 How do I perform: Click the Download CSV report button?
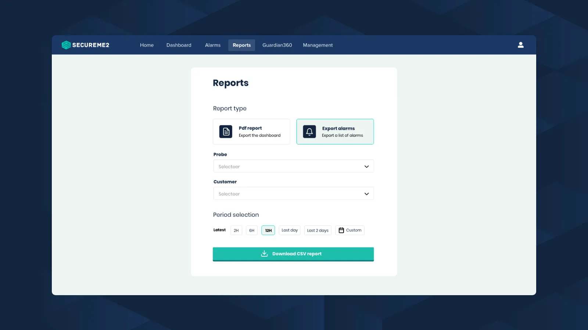[x=293, y=254]
